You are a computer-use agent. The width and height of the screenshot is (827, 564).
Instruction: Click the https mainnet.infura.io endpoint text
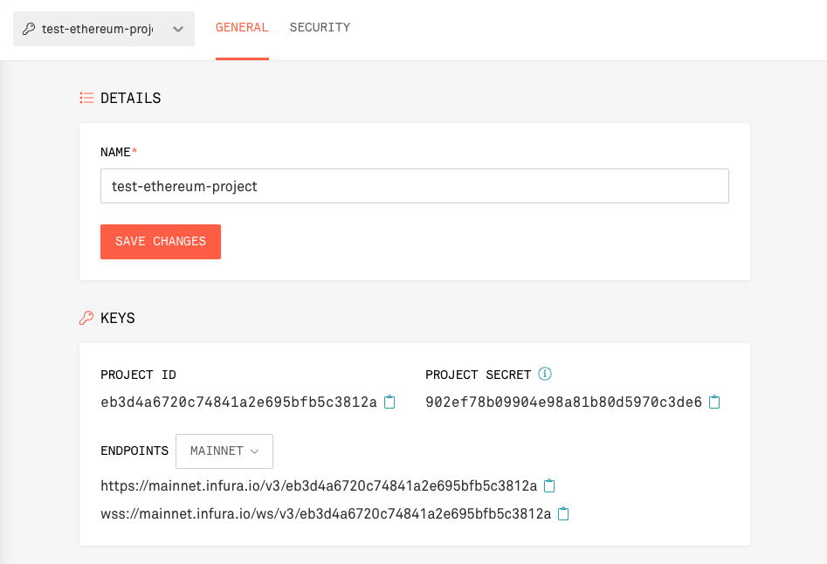319,485
